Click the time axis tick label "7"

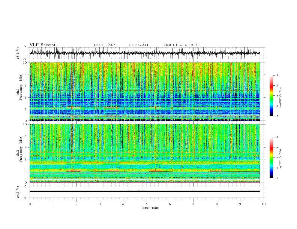[193, 204]
